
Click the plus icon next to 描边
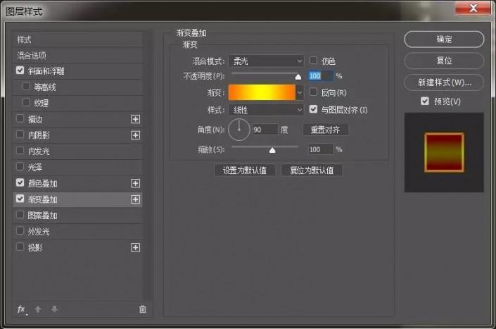coord(135,119)
